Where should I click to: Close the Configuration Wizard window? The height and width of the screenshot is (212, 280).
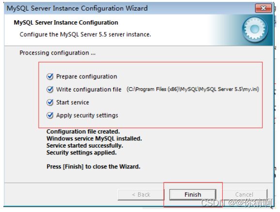tap(264, 8)
